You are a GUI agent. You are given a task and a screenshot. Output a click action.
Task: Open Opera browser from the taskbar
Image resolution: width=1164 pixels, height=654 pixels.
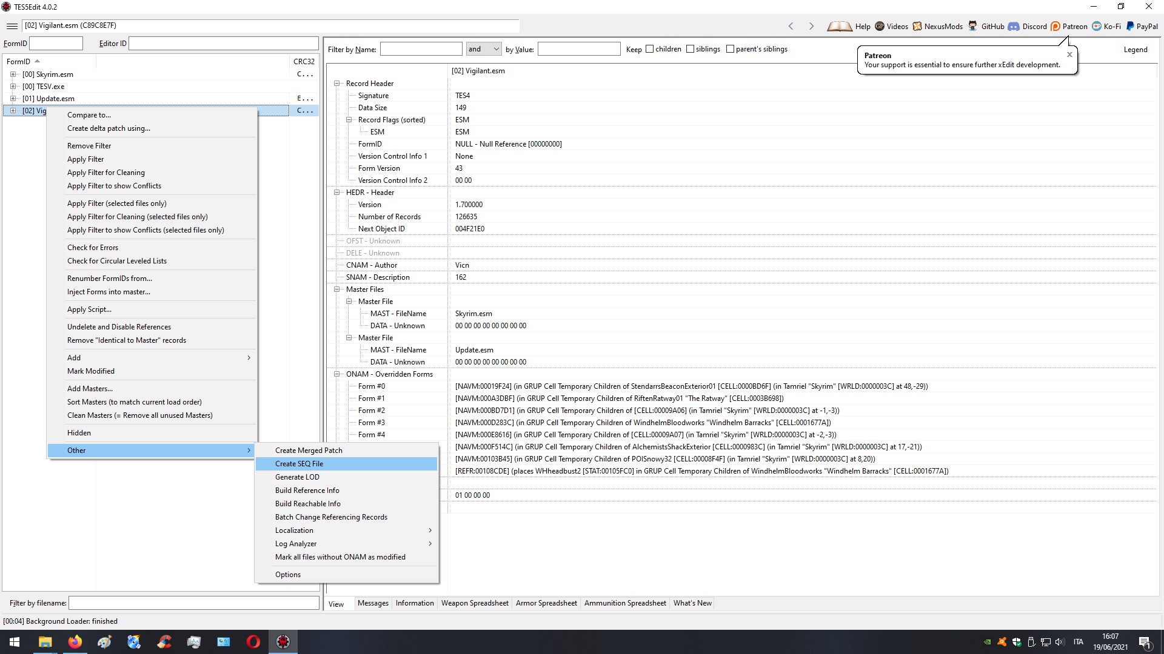(x=253, y=642)
